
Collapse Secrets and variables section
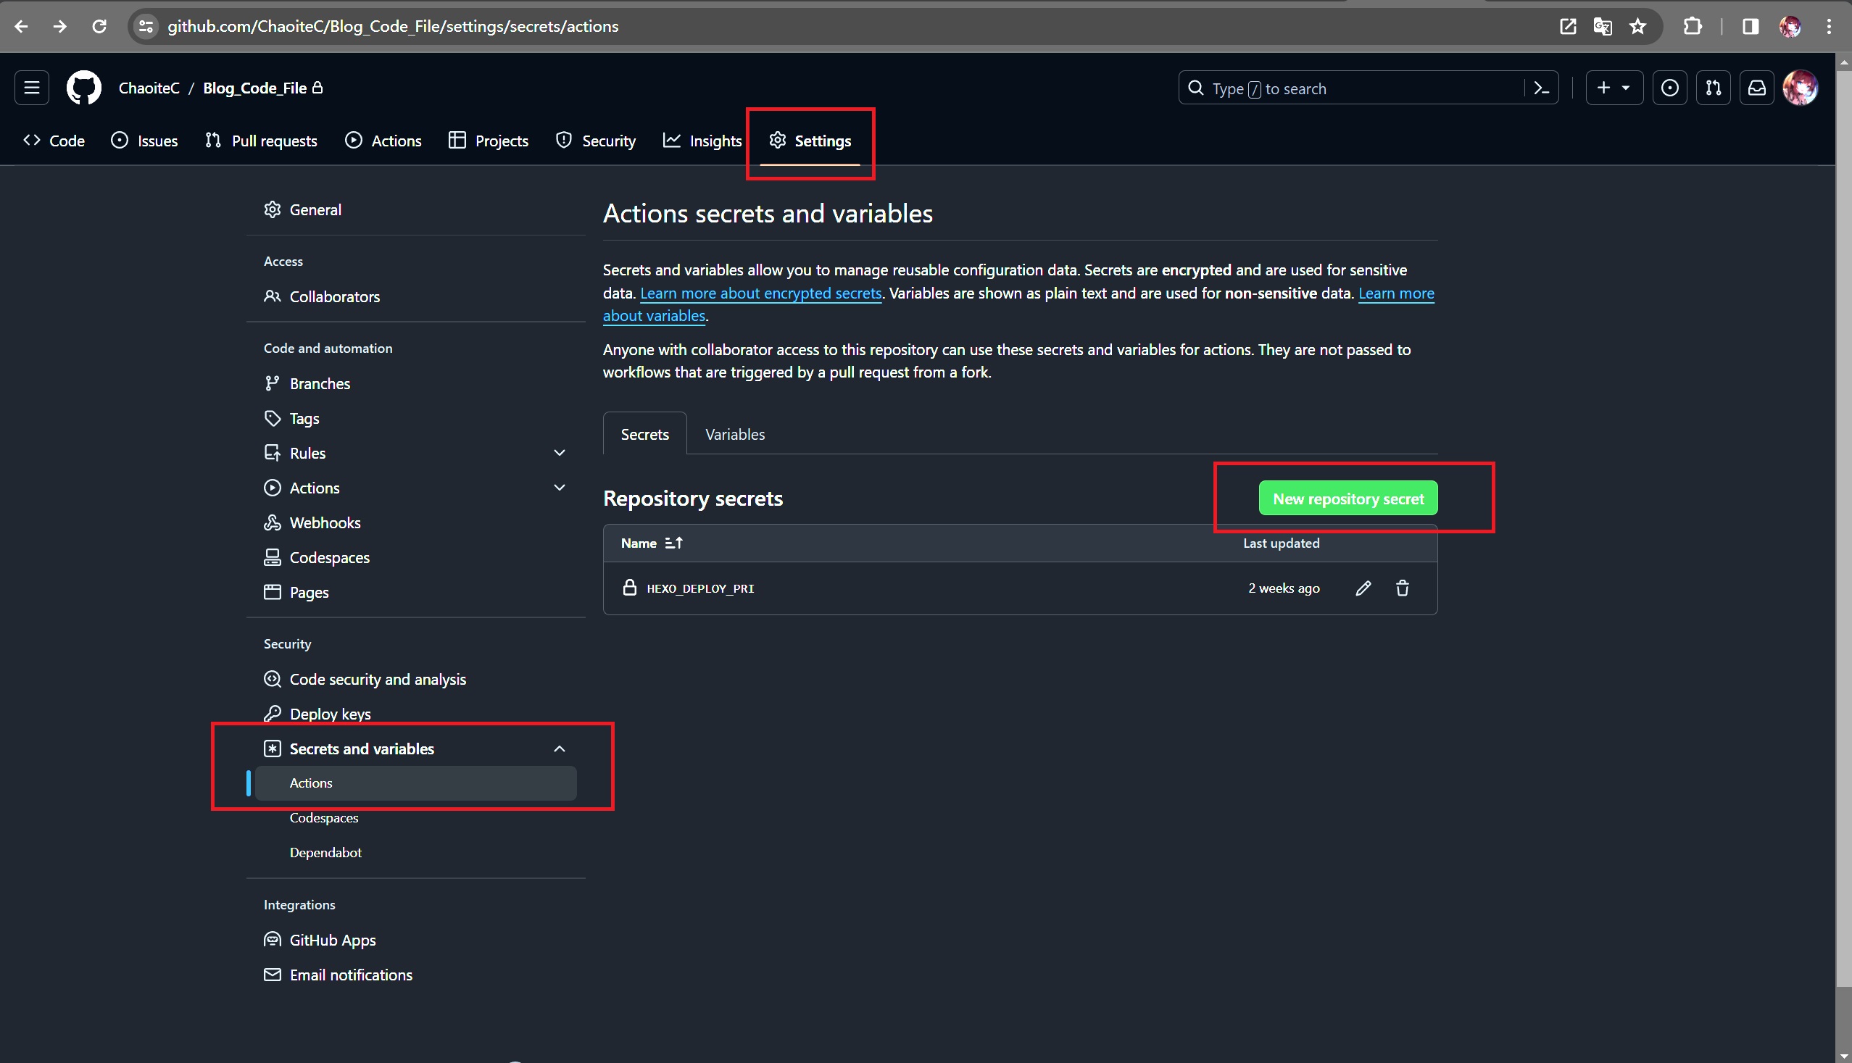tap(416, 749)
